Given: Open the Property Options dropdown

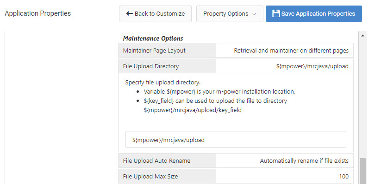Looking at the screenshot, I should 230,14.
